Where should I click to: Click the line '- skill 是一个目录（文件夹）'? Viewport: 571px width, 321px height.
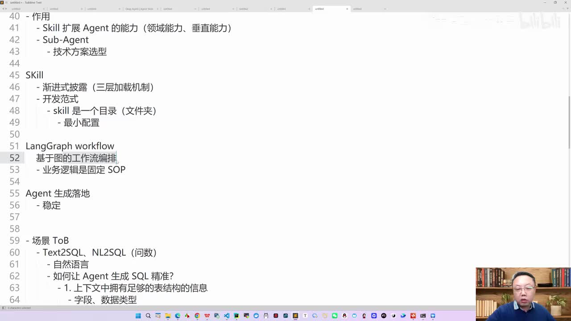tap(102, 111)
